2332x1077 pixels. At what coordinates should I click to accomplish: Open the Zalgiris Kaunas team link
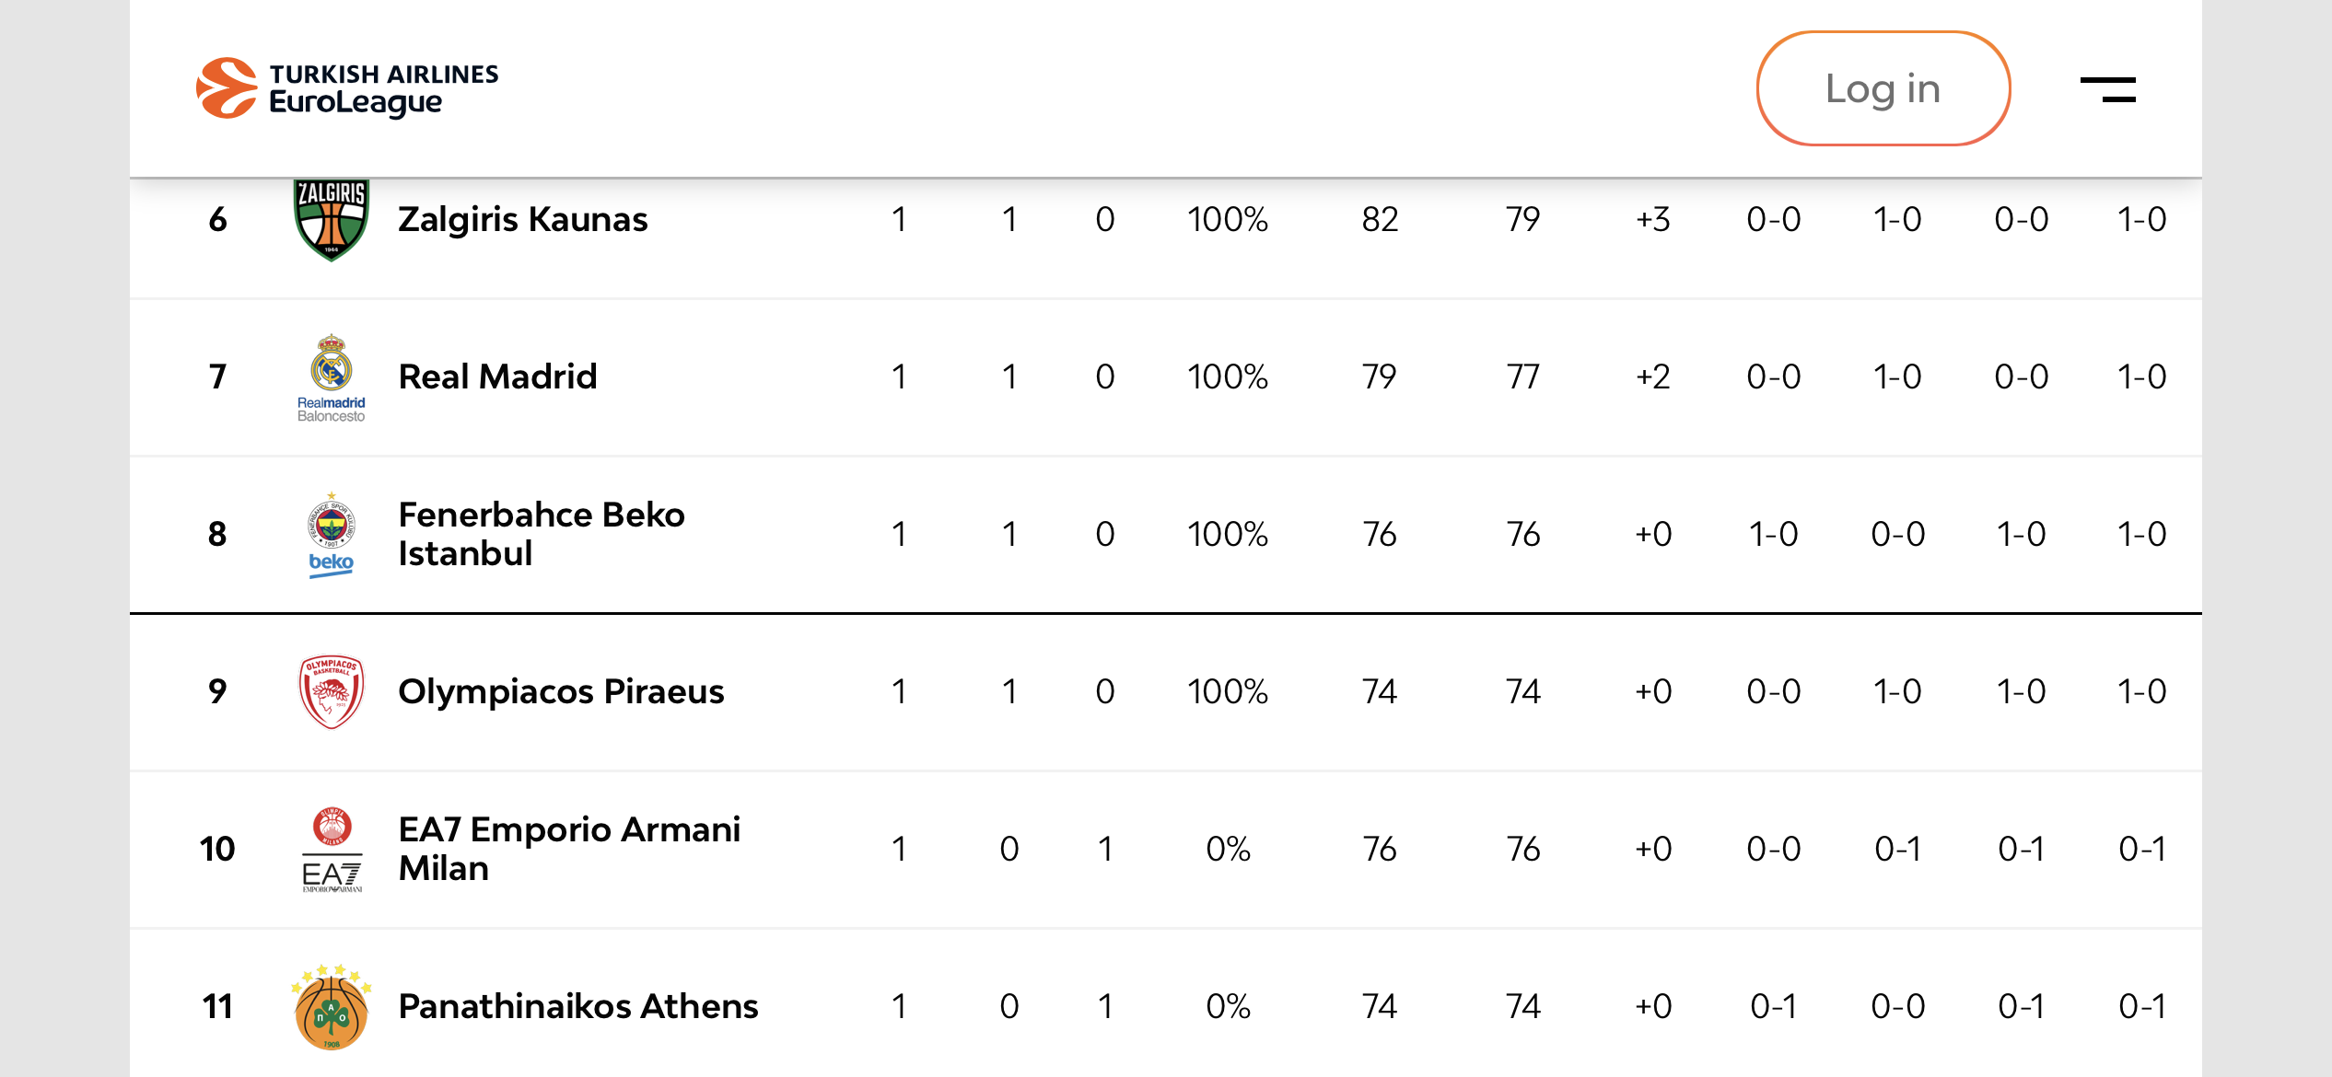(x=523, y=219)
